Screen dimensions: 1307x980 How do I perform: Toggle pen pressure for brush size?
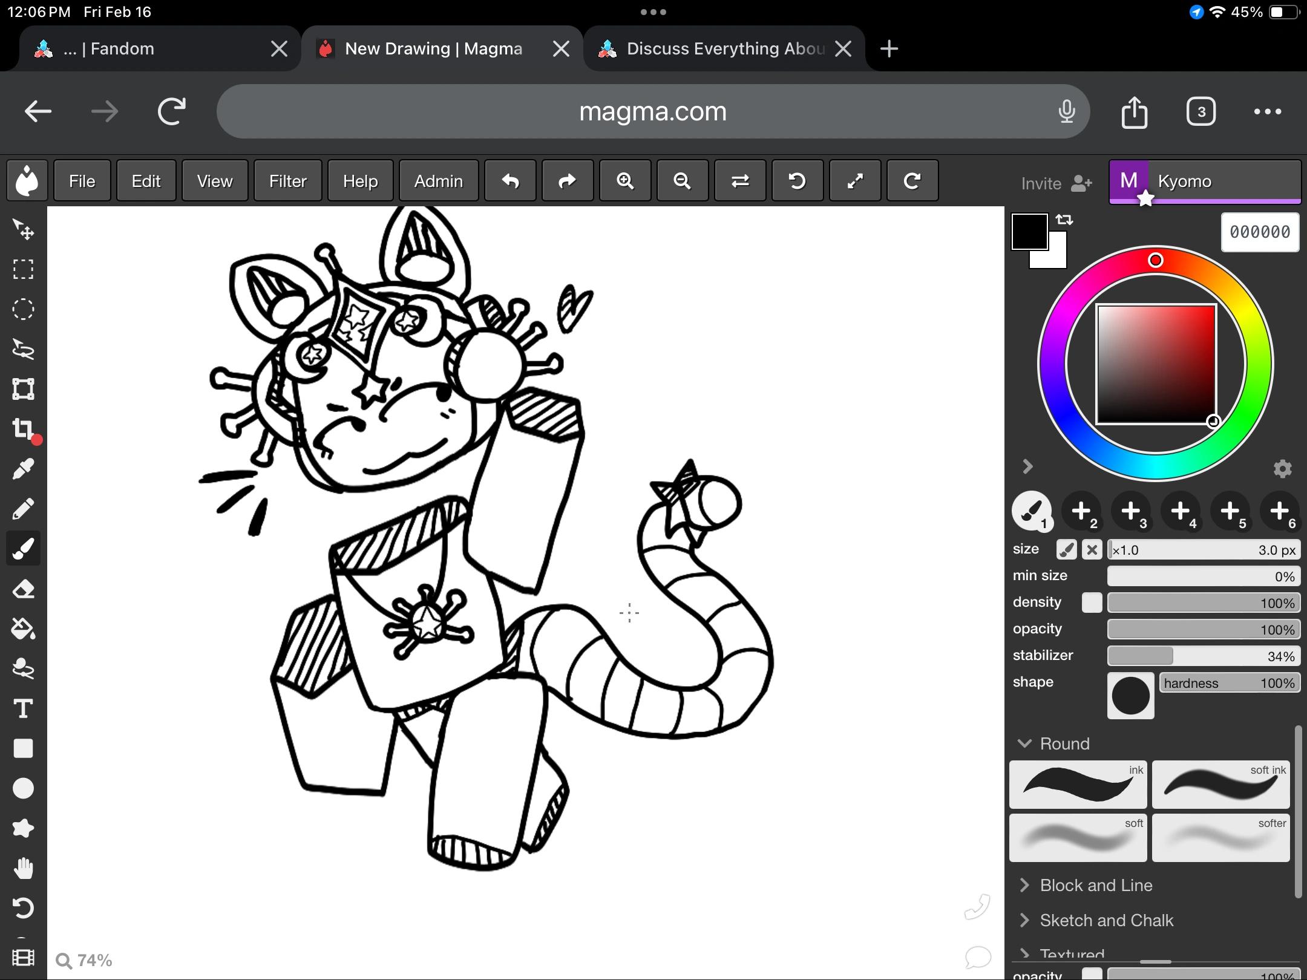point(1066,550)
